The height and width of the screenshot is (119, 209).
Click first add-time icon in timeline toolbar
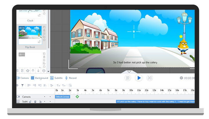(58, 85)
